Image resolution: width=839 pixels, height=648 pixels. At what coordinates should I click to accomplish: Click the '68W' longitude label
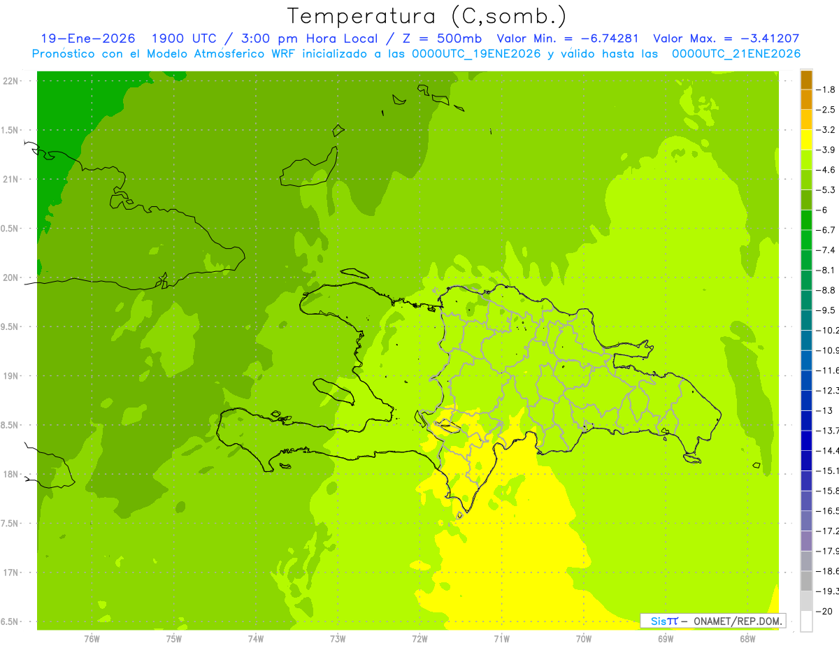747,638
